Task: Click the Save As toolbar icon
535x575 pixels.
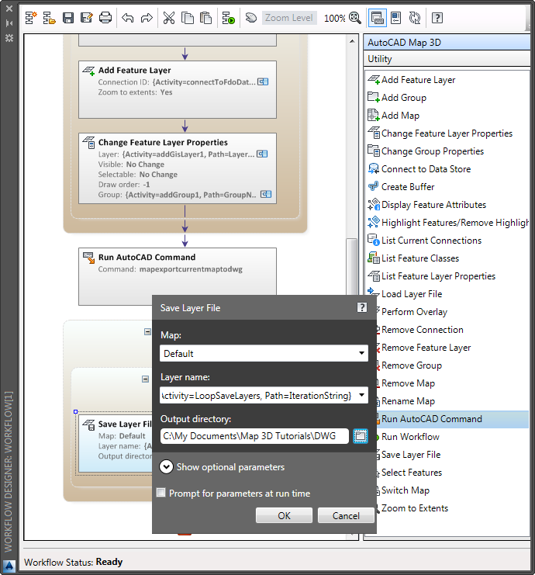Action: click(87, 18)
